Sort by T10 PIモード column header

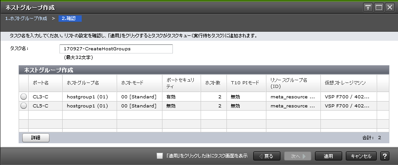pyautogui.click(x=246, y=83)
